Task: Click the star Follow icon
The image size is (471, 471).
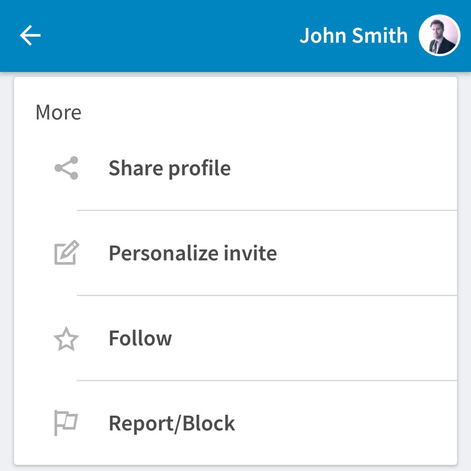Action: [66, 338]
